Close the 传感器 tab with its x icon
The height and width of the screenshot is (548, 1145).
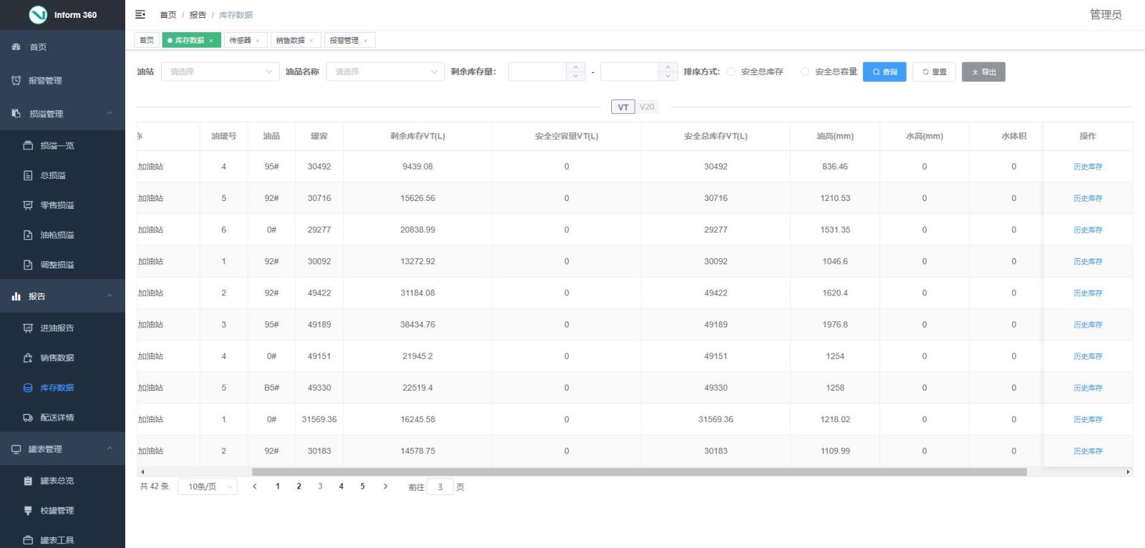258,41
